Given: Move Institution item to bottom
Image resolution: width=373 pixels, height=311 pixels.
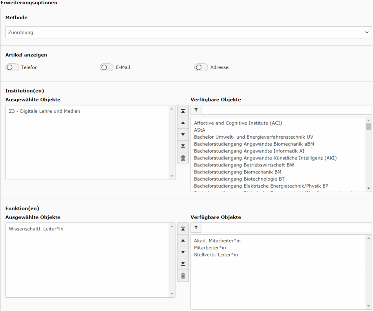Looking at the screenshot, I should (183, 146).
